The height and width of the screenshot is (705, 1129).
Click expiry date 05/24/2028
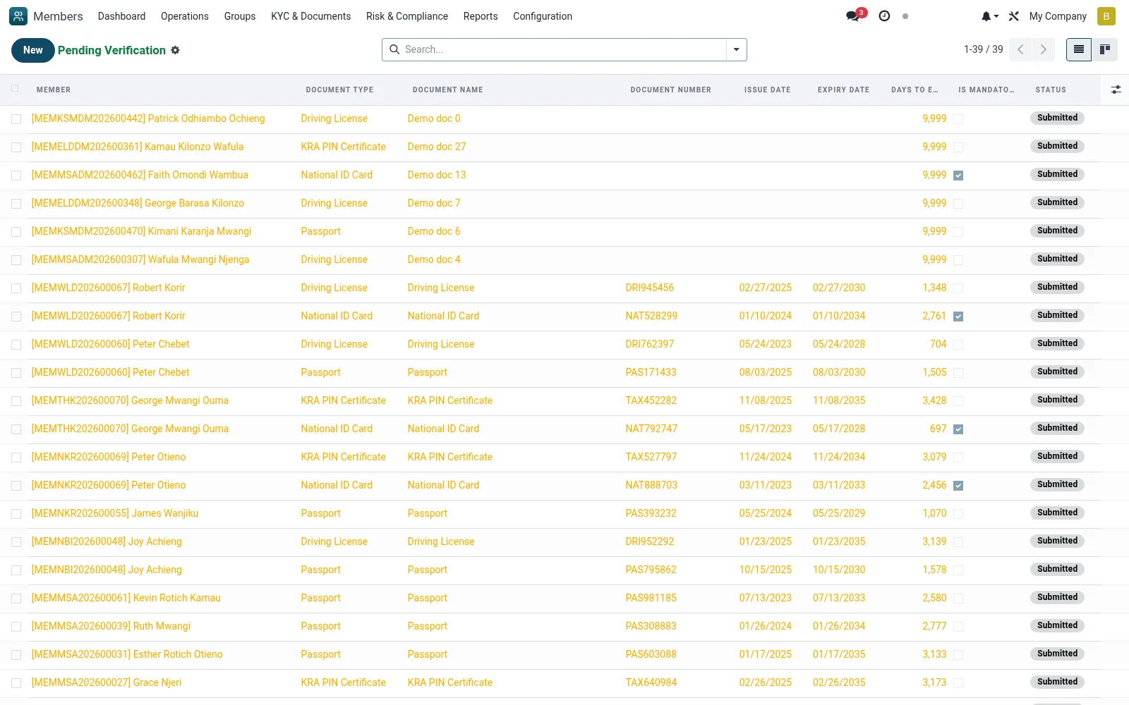click(839, 344)
